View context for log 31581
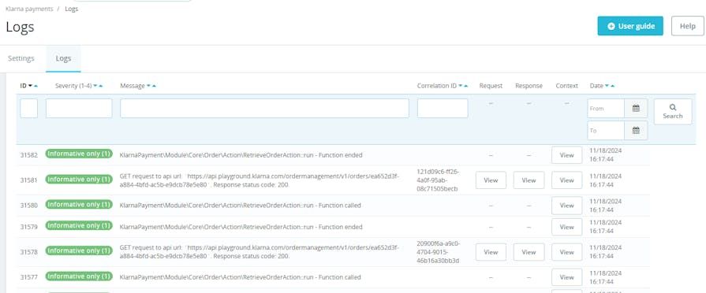The width and height of the screenshot is (706, 293). pos(566,180)
